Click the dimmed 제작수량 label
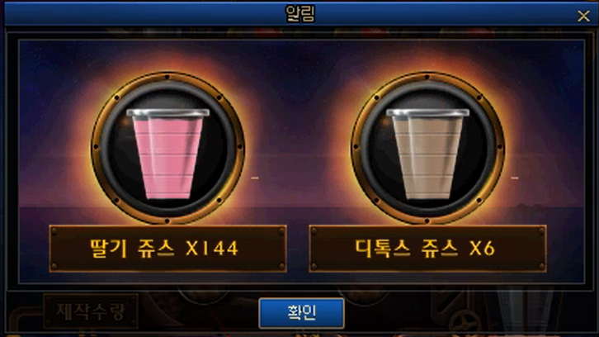Viewport: 599px width, 337px height. click(x=91, y=311)
